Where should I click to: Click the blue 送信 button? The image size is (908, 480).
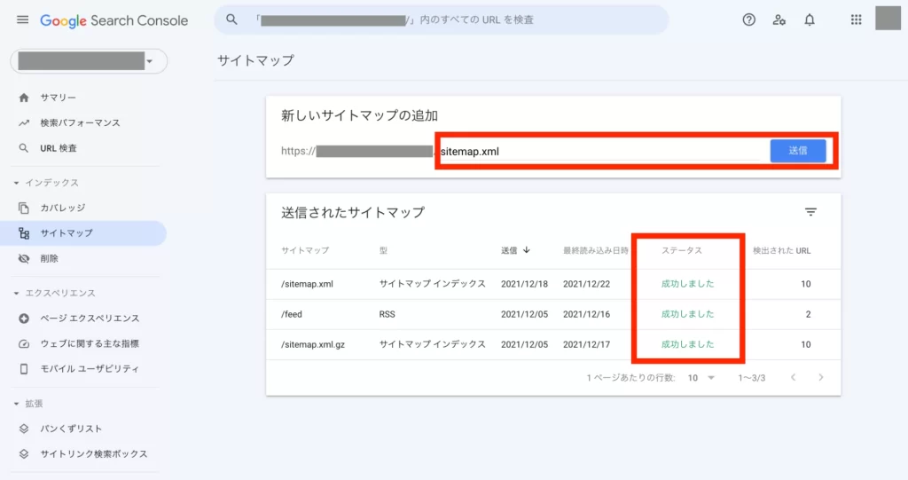coord(797,151)
